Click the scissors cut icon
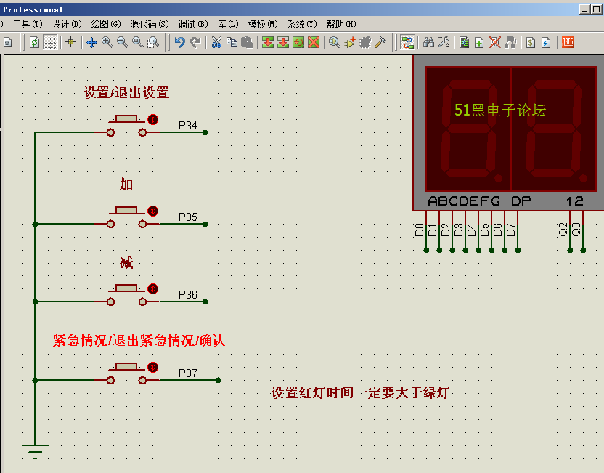604x473 pixels. click(216, 42)
